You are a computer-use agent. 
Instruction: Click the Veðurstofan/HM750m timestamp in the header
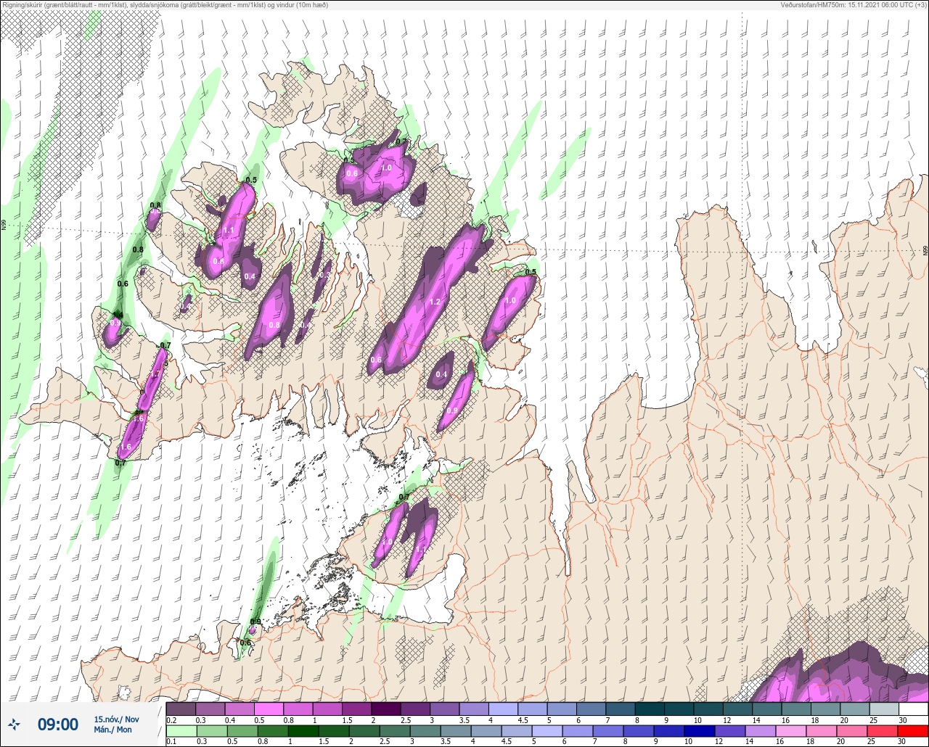pyautogui.click(x=854, y=5)
